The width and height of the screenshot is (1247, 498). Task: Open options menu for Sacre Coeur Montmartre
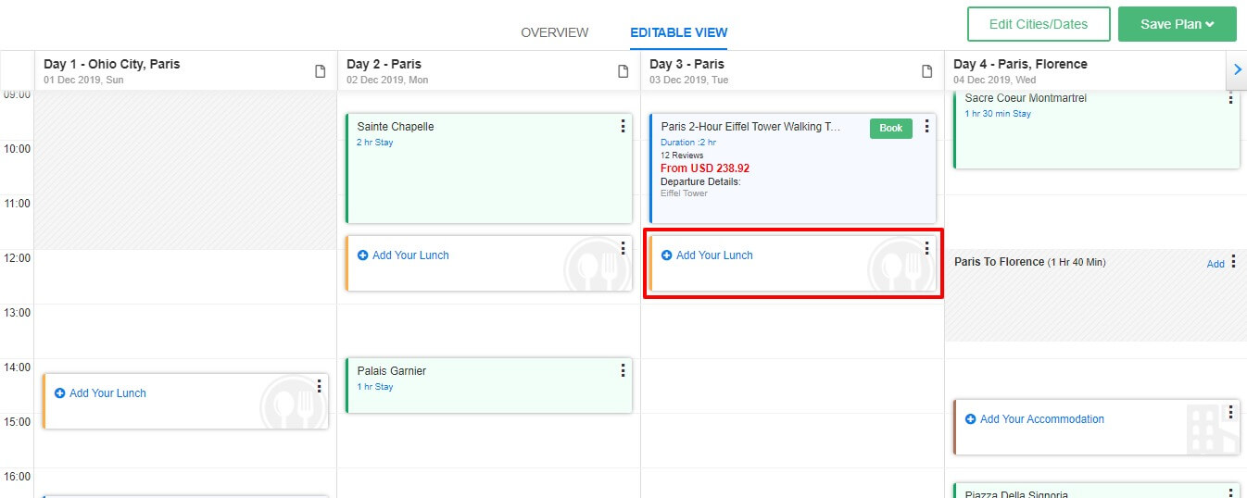coord(1230,98)
